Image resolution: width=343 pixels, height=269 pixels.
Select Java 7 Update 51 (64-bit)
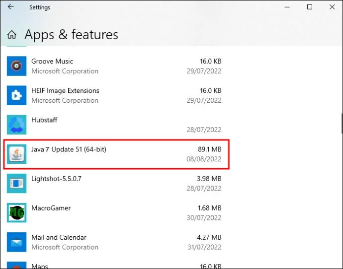tap(69, 149)
